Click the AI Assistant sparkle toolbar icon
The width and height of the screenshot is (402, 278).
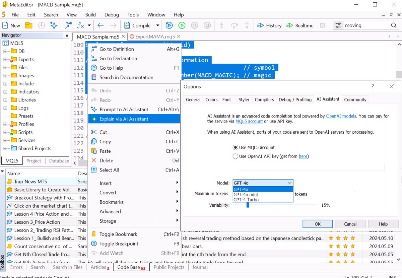point(53,25)
